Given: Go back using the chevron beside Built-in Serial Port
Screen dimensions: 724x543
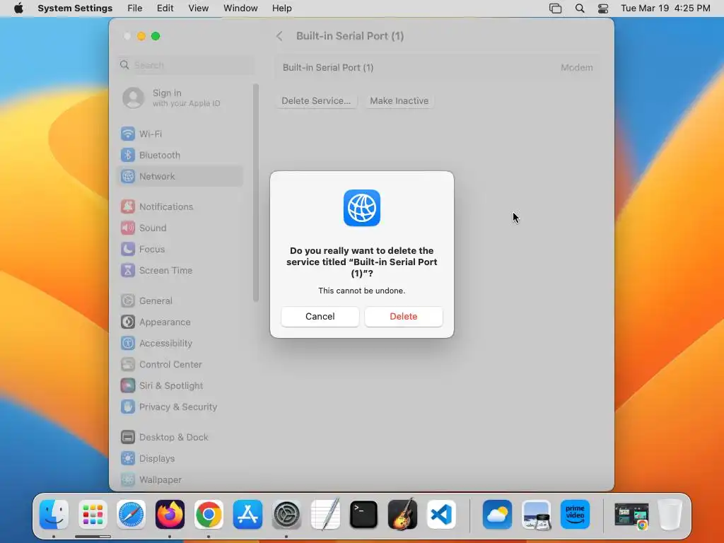Looking at the screenshot, I should [x=279, y=36].
